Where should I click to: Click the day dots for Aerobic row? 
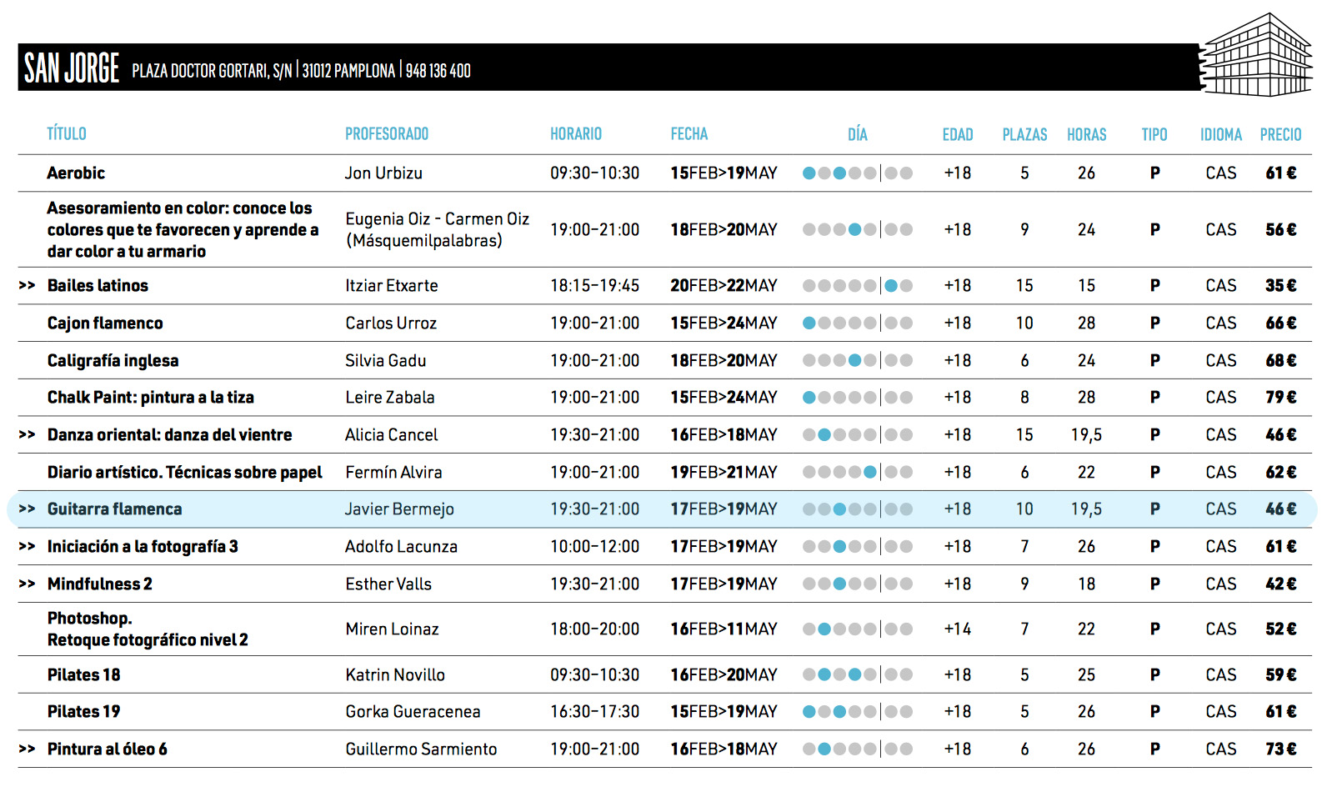(857, 173)
